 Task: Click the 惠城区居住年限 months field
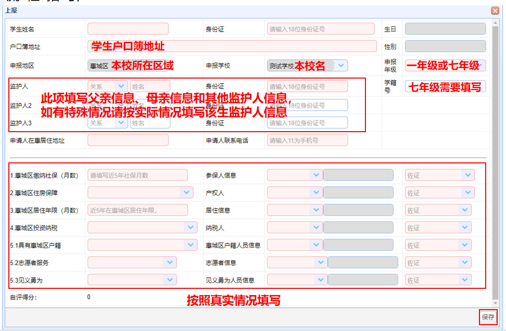pos(137,210)
